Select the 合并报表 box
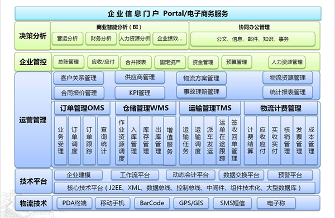This screenshot has height=218, width=335. point(136,62)
